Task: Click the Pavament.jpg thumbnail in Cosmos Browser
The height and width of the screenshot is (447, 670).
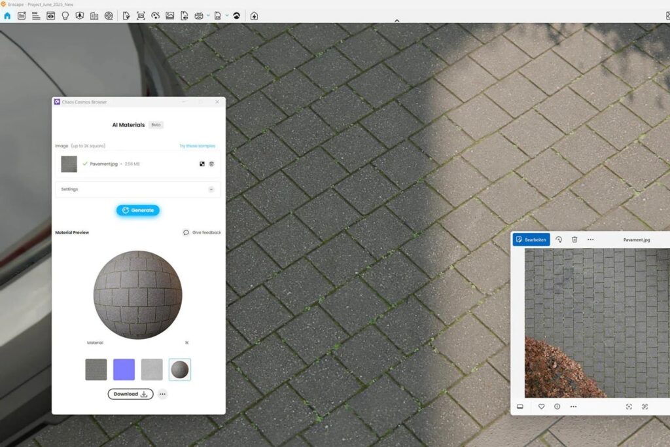Action: coord(69,164)
